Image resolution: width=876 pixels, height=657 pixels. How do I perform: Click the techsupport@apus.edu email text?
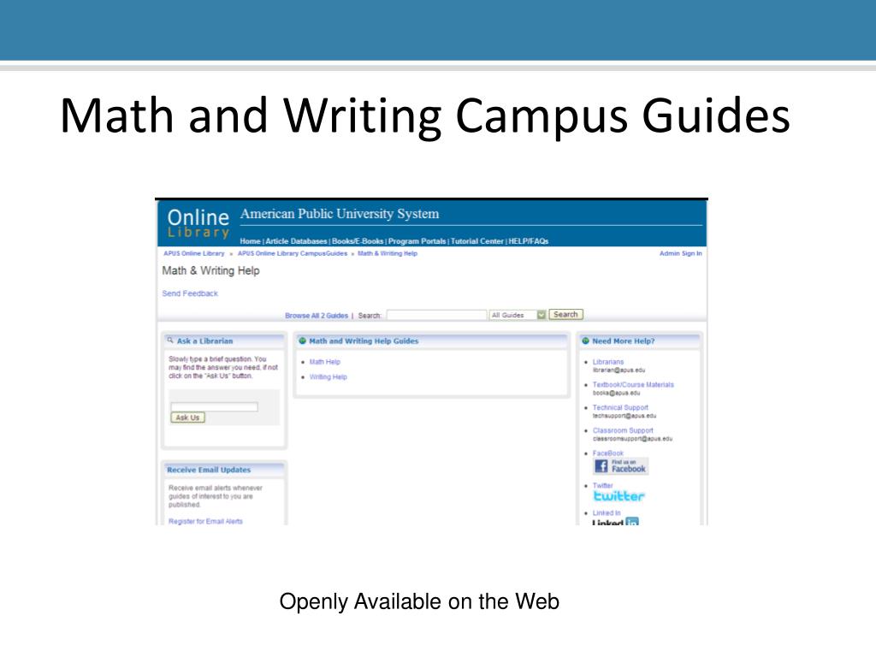[x=624, y=417]
